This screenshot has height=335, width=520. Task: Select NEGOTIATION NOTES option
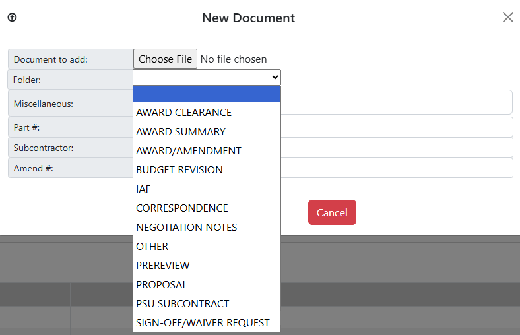point(207,228)
